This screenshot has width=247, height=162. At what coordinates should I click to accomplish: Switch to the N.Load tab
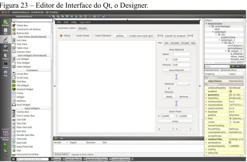(175, 43)
